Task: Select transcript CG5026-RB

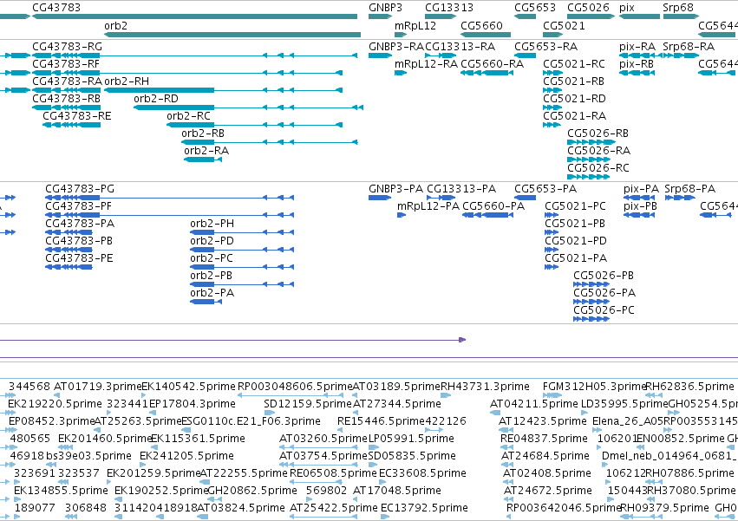Action: click(598, 134)
